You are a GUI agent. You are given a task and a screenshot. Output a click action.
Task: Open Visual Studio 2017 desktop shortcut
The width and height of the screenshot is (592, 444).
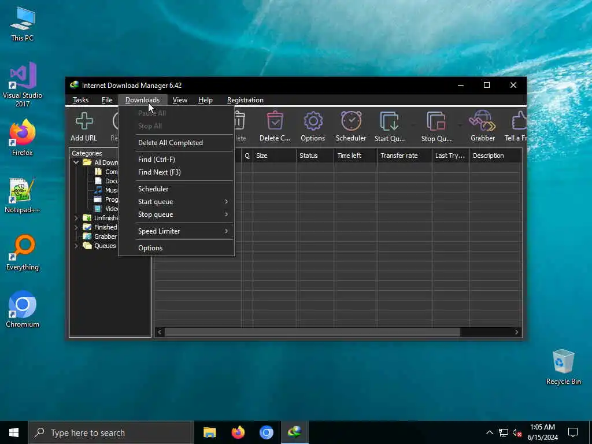23,84
